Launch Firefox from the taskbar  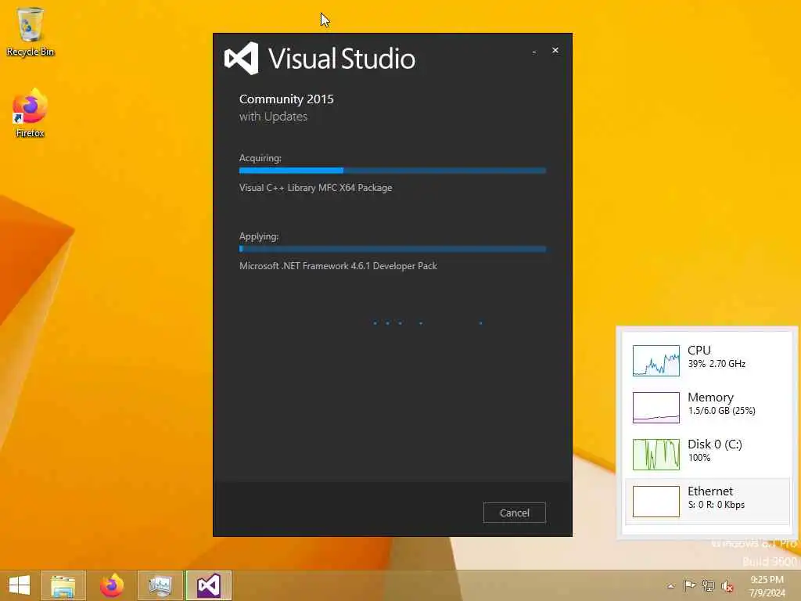tap(112, 585)
